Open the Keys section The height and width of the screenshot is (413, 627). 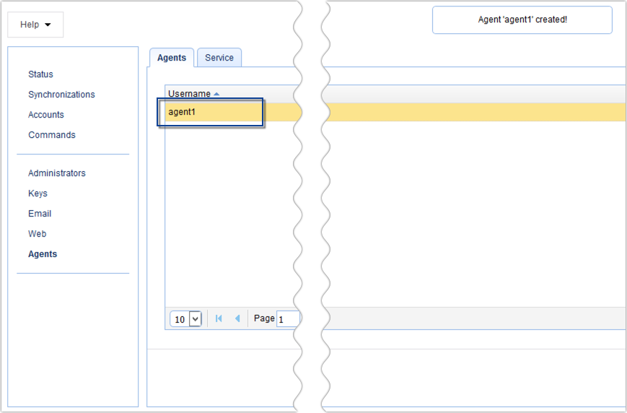point(38,194)
